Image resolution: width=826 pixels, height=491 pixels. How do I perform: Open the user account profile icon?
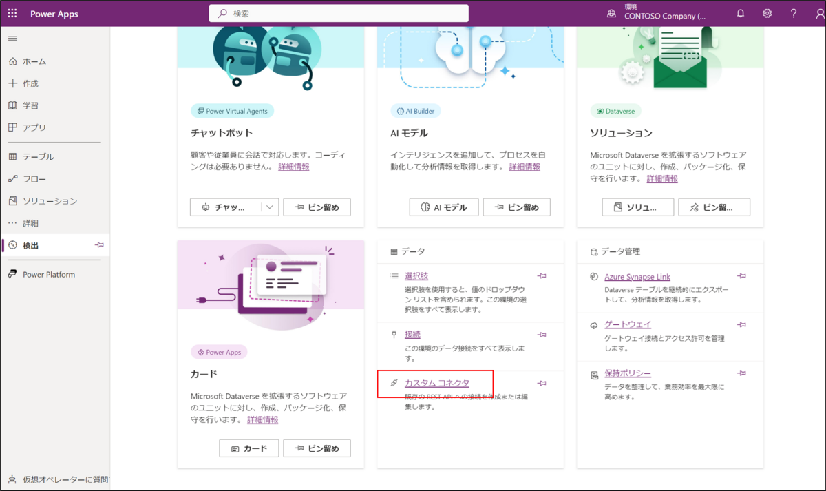[818, 14]
